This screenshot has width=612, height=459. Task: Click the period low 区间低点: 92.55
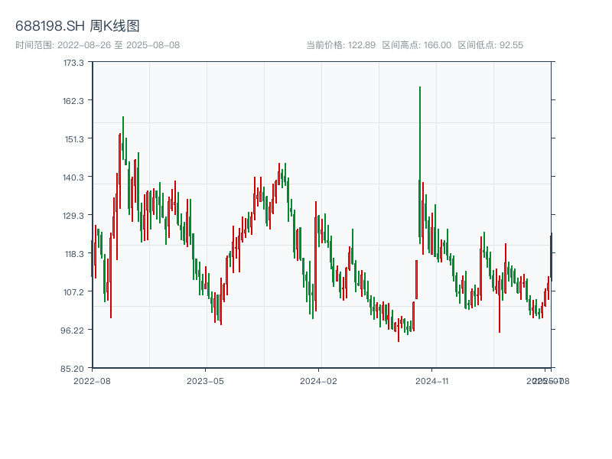490,45
